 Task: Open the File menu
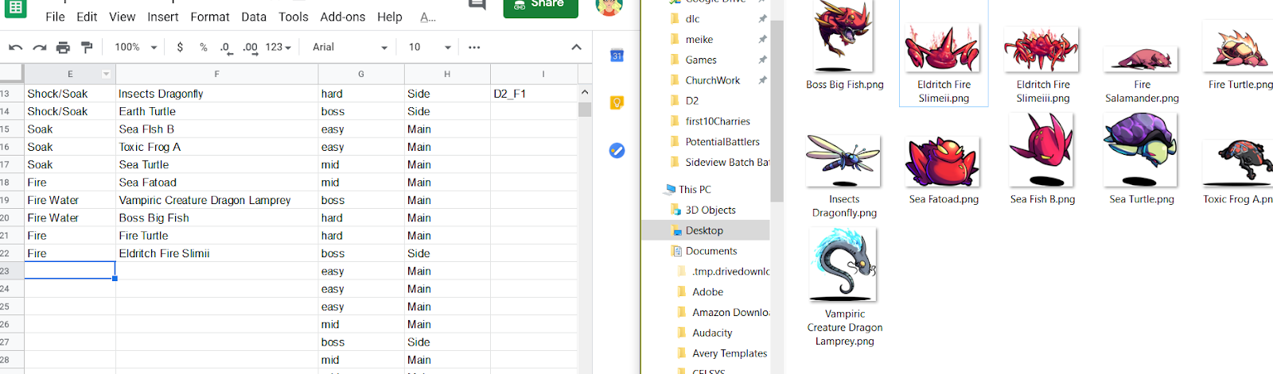55,17
